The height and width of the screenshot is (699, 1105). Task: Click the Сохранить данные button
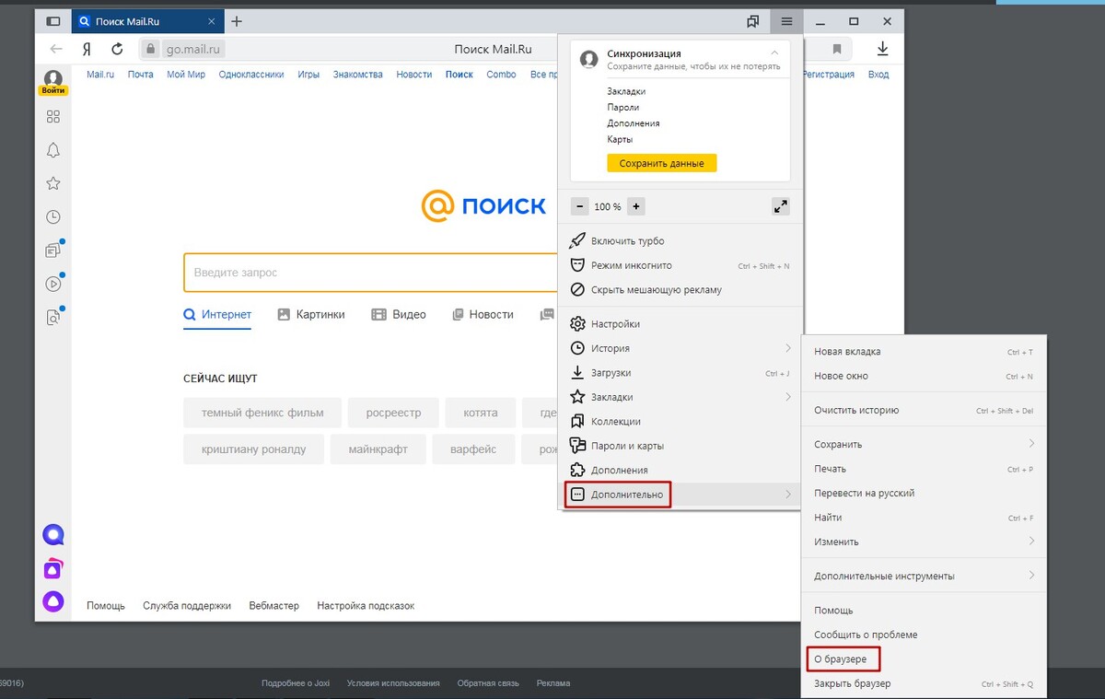click(661, 163)
